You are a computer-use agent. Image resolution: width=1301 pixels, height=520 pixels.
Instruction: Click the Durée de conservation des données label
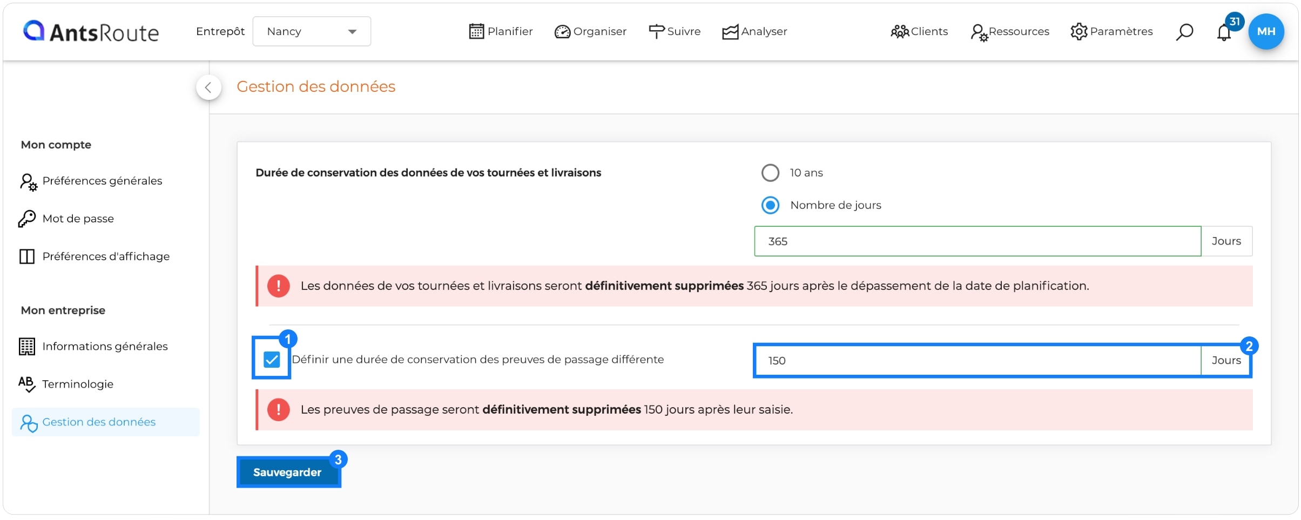(x=428, y=173)
